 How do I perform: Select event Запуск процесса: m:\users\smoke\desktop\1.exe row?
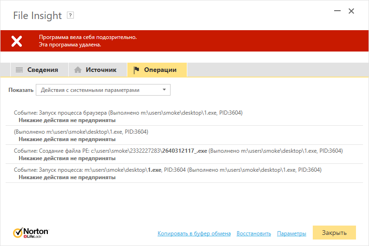(x=184, y=174)
